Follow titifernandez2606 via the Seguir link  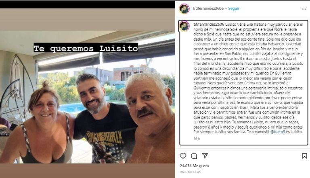pyautogui.click(x=234, y=8)
